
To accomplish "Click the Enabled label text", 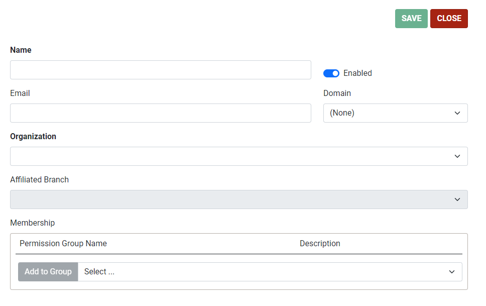I will (357, 73).
